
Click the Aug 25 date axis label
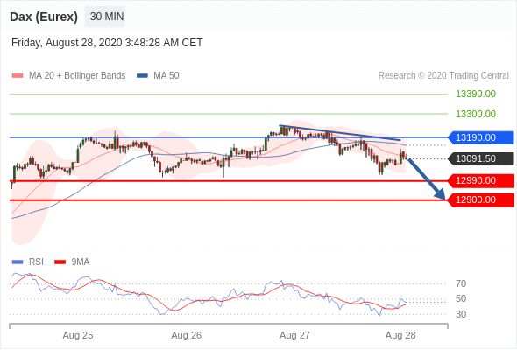click(78, 335)
